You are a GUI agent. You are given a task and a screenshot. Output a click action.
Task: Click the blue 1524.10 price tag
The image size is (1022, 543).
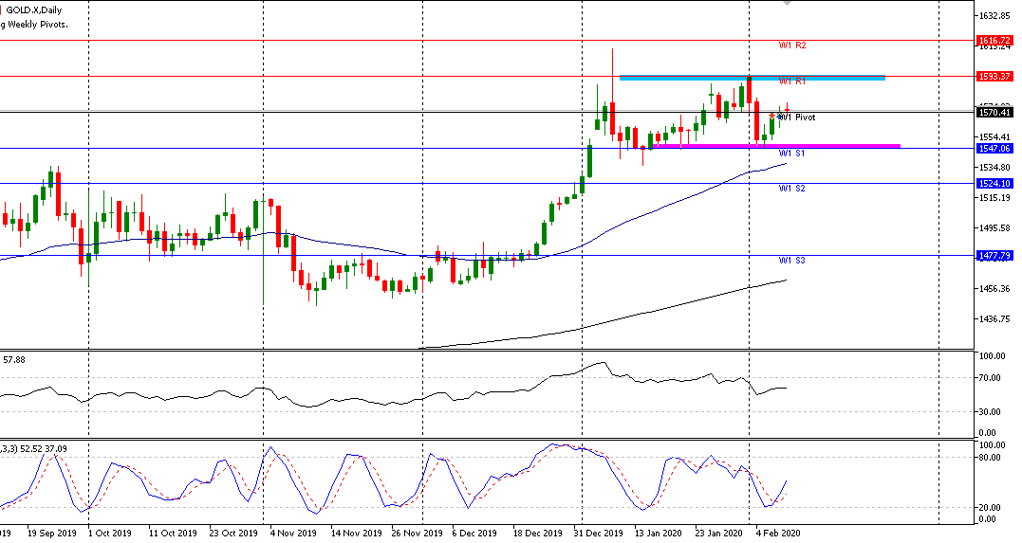click(x=996, y=183)
